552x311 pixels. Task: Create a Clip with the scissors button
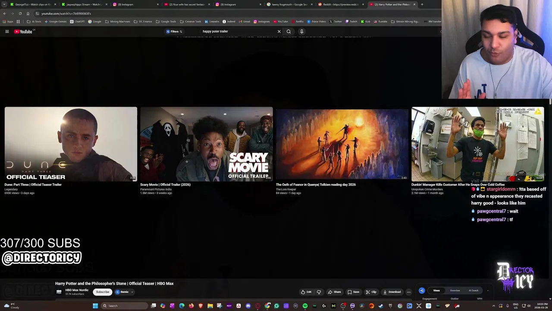371,292
